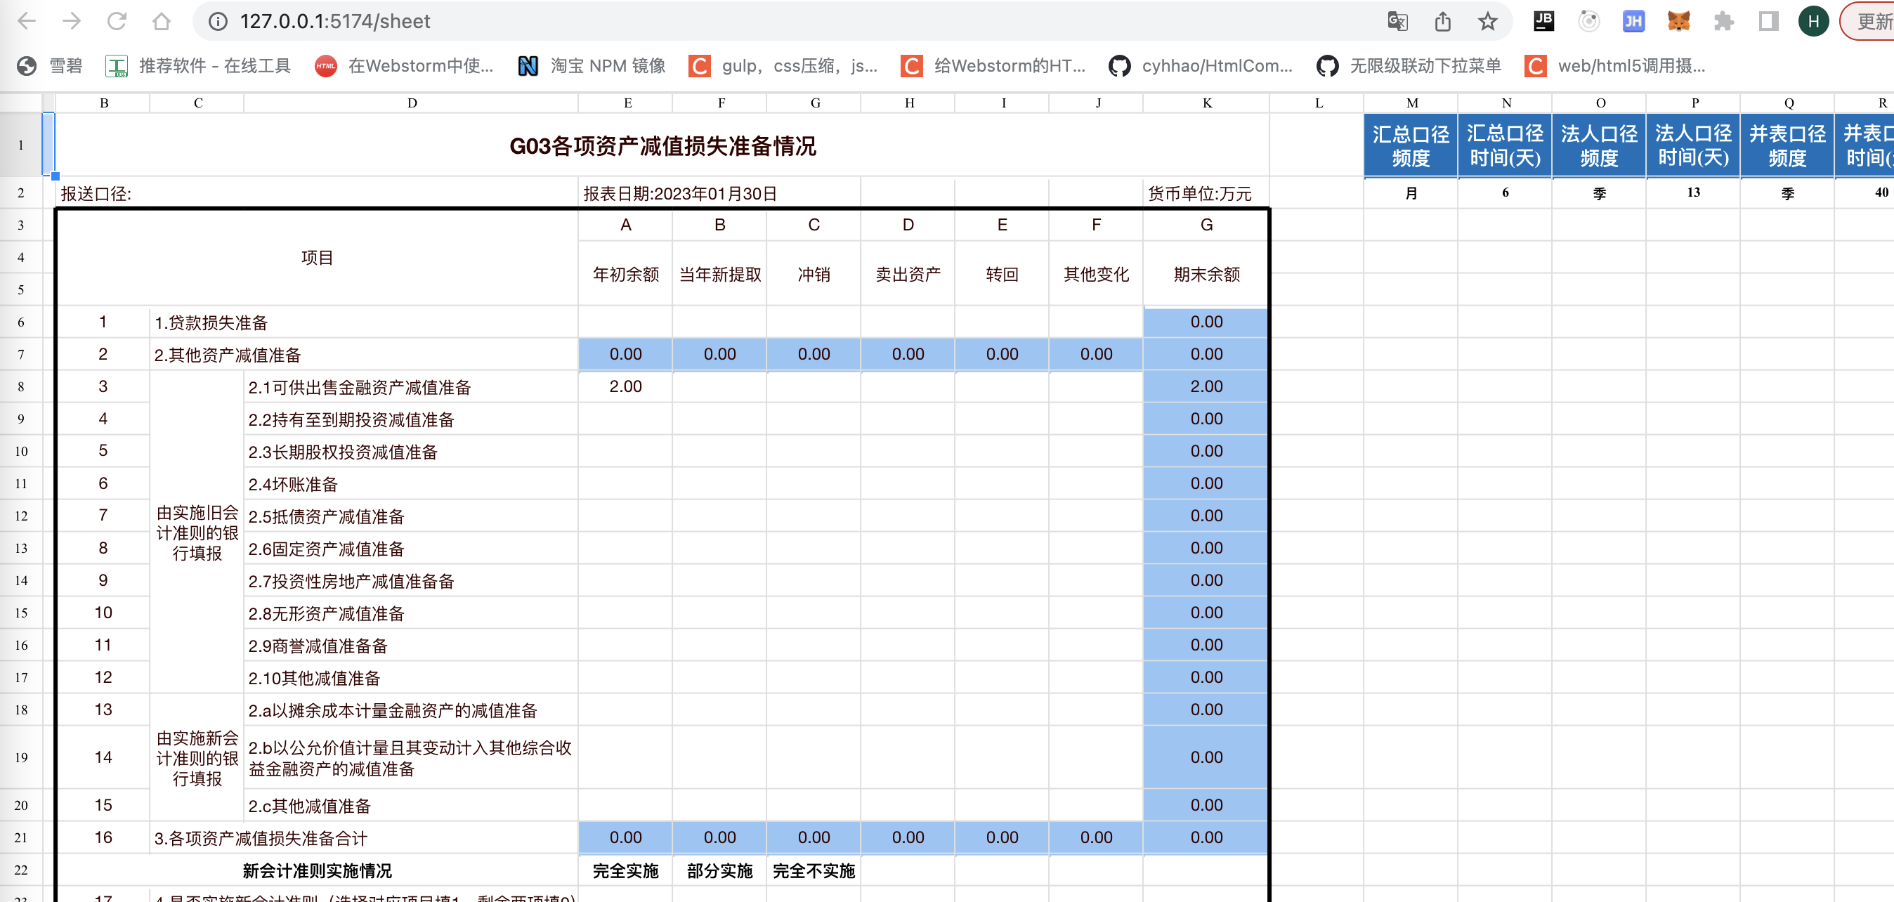Open web/html5调用摄... bookmark
Image resolution: width=1894 pixels, height=902 pixels.
[x=1615, y=66]
